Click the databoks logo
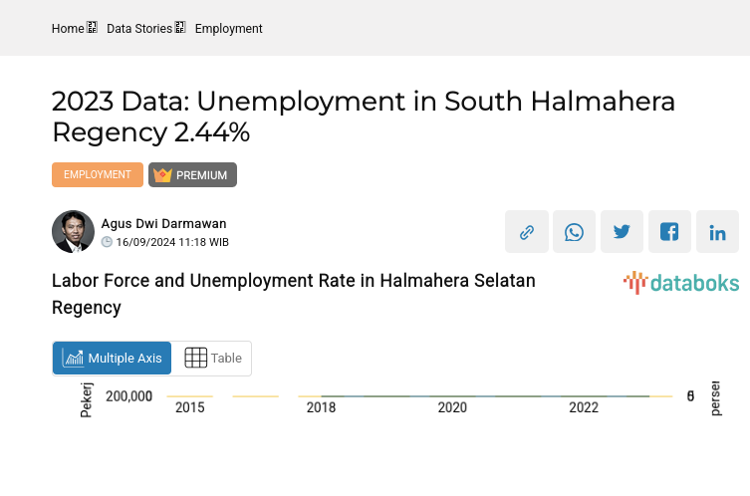 click(x=681, y=283)
